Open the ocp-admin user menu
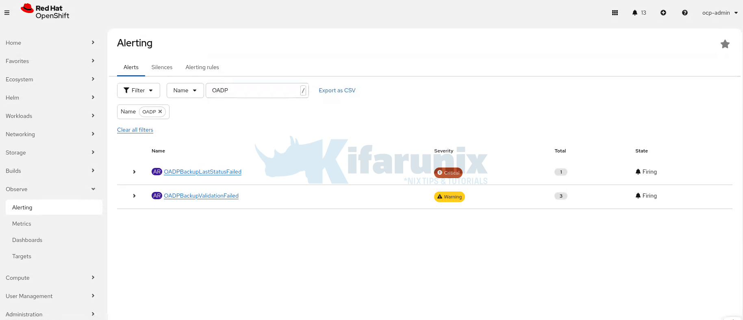The width and height of the screenshot is (743, 320). 720,13
